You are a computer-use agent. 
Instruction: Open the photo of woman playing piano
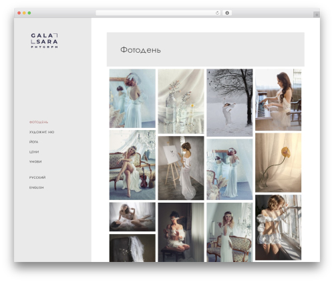[x=278, y=100]
